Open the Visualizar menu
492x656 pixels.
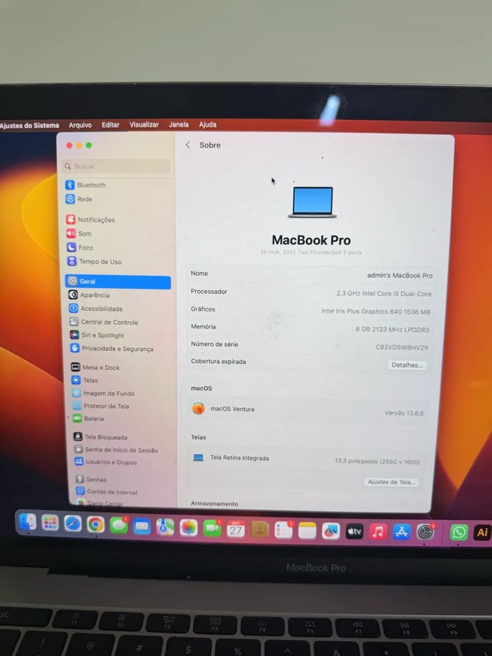pos(144,125)
